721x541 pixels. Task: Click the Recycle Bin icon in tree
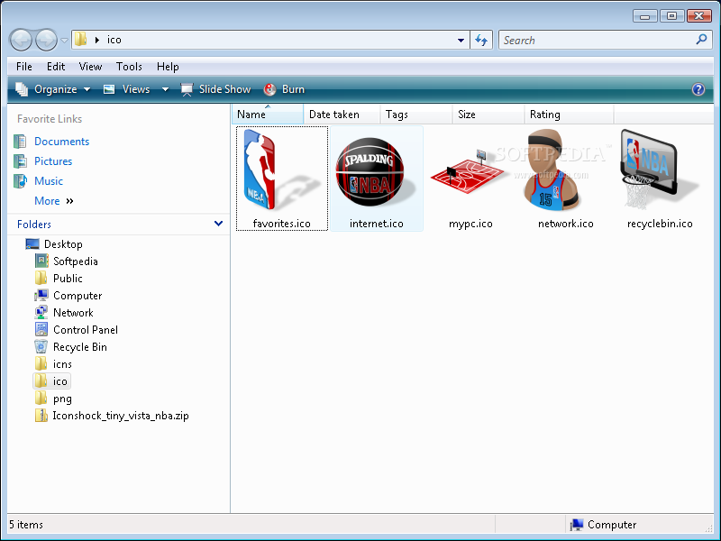click(x=41, y=347)
